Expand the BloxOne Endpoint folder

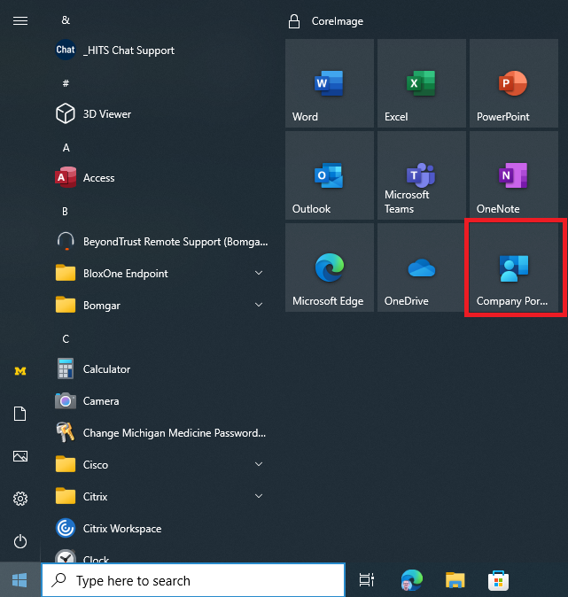pos(160,274)
